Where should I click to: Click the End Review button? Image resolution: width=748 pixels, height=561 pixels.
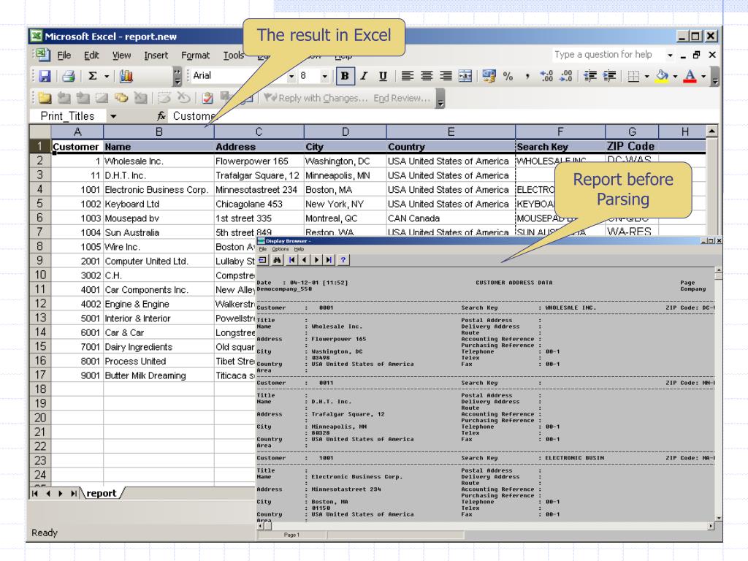tap(402, 98)
